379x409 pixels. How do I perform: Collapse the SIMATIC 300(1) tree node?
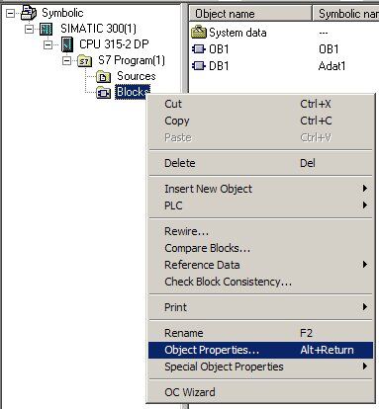[29, 29]
